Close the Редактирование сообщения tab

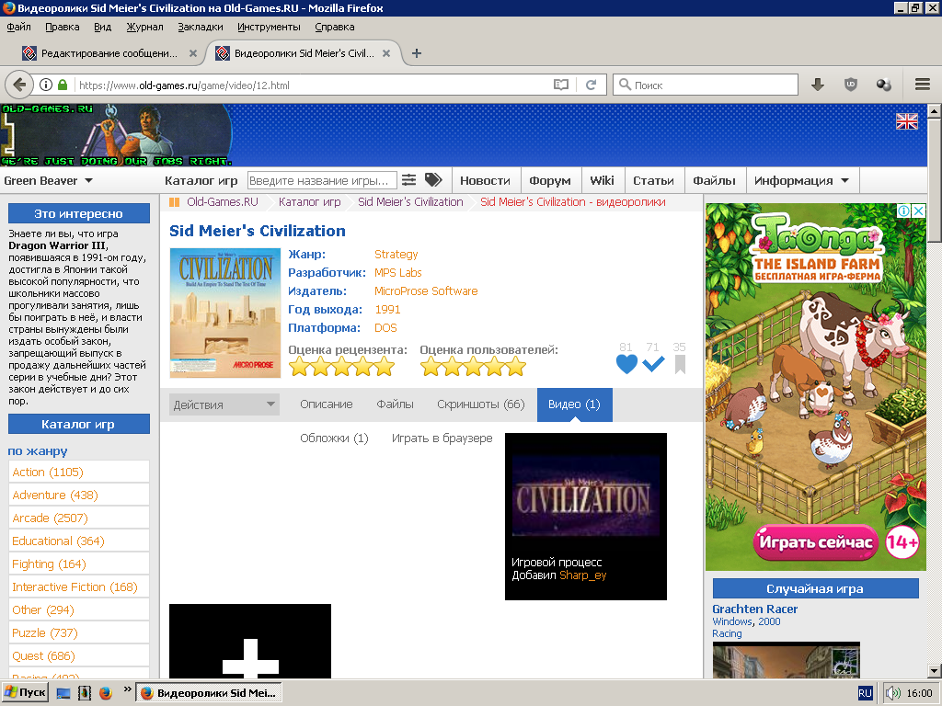tap(193, 53)
